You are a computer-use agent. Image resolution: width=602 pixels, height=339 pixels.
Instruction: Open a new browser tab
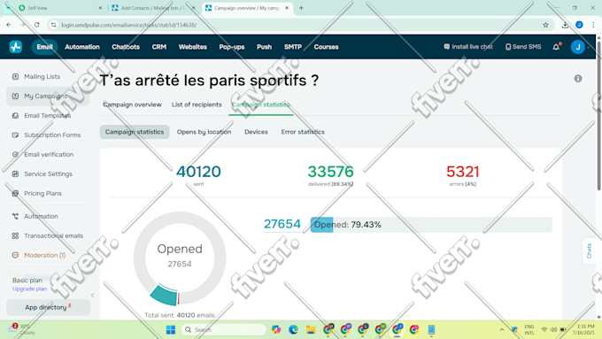[x=301, y=8]
